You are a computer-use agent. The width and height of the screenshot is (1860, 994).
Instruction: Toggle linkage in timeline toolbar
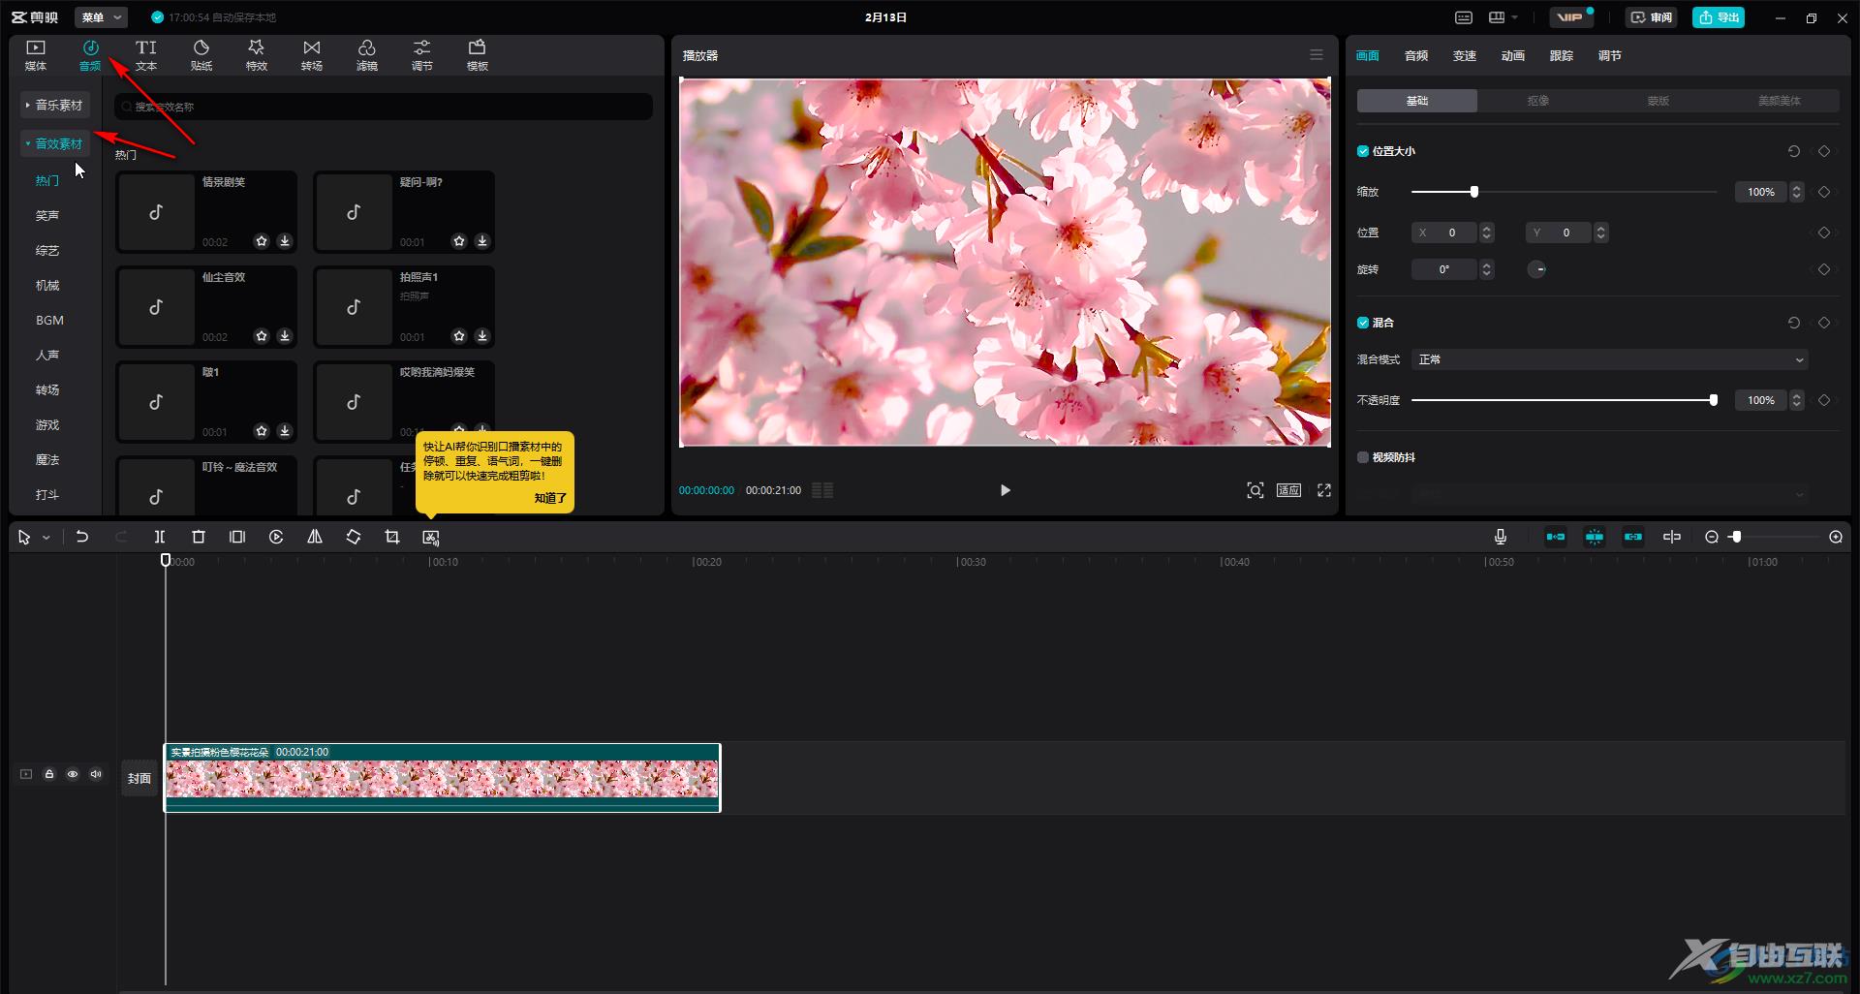pyautogui.click(x=1633, y=537)
